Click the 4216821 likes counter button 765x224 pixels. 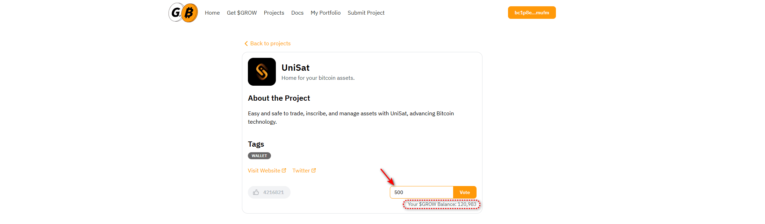tap(269, 192)
